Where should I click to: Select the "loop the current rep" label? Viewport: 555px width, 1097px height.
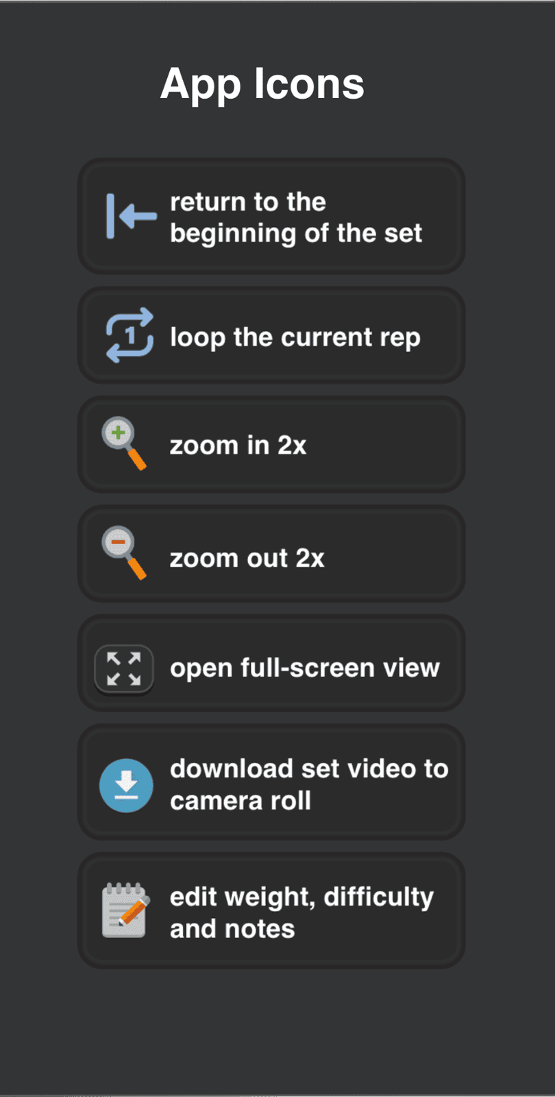click(295, 337)
